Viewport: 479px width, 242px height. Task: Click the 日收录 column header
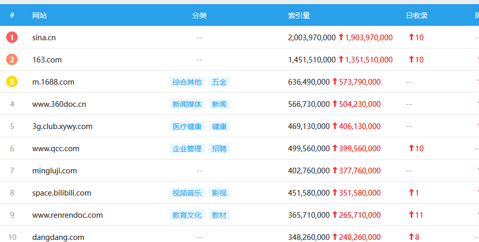coord(416,15)
